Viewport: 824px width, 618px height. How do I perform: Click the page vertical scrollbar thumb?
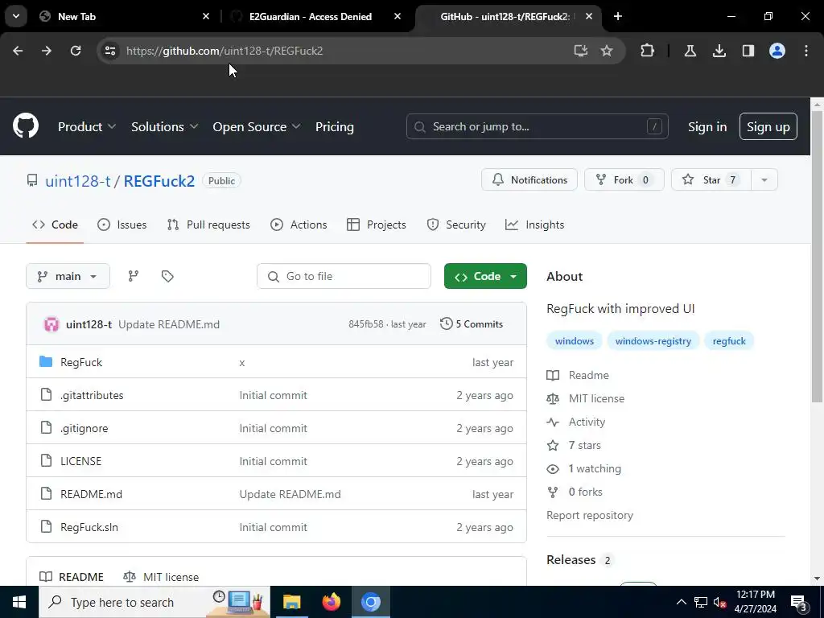point(817,257)
